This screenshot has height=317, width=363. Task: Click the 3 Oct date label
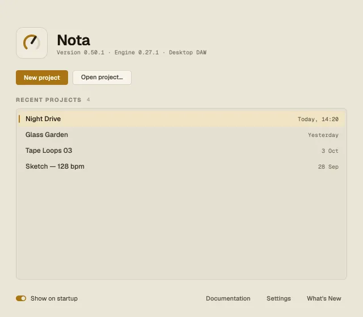pos(330,151)
